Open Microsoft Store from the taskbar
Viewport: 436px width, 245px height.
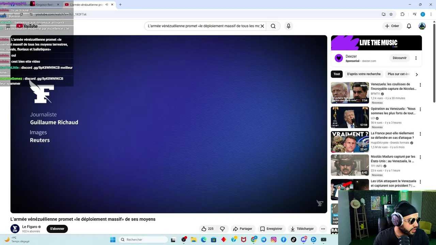click(214, 240)
